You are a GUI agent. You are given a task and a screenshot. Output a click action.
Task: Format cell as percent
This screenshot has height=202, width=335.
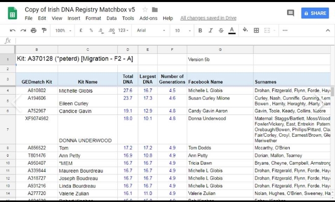click(91, 31)
